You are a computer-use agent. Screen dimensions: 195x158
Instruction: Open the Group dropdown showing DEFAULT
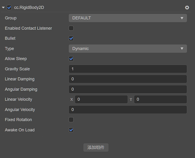pos(128,18)
